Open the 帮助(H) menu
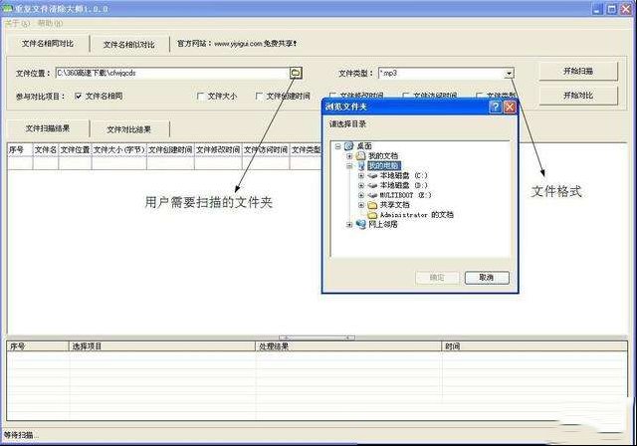 [50, 24]
